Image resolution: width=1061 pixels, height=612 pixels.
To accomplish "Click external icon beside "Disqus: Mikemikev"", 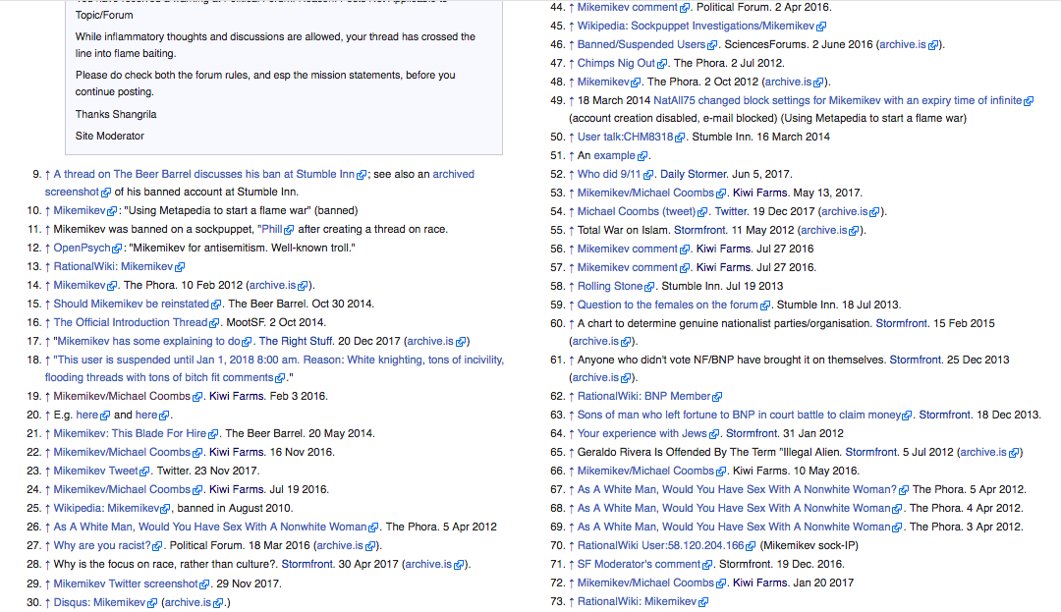I will 152,603.
